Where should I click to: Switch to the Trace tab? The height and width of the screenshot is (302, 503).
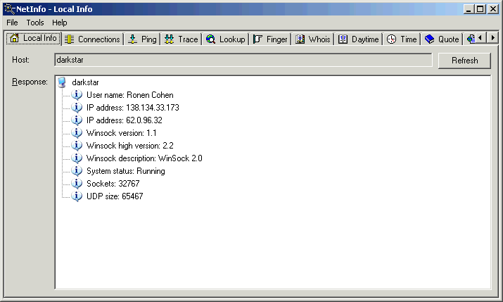[182, 39]
